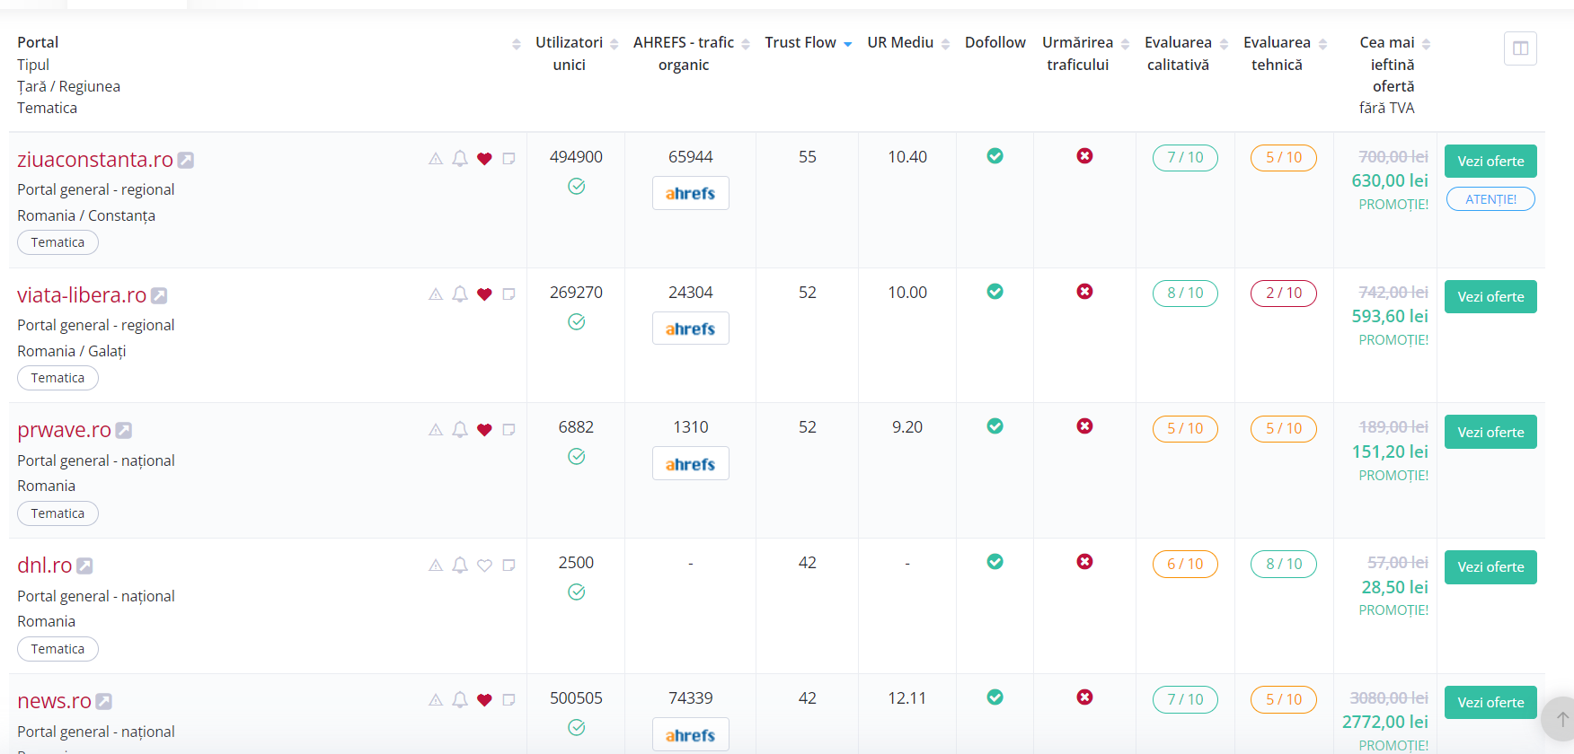Open ahrefs button under 24304
This screenshot has height=754, width=1574.
click(690, 329)
